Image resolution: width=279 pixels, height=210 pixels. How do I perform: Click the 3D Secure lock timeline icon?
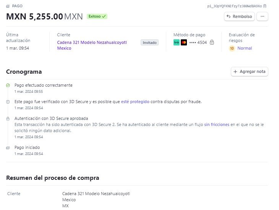(8, 119)
